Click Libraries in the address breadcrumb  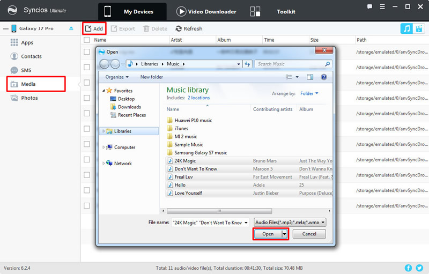coord(150,64)
